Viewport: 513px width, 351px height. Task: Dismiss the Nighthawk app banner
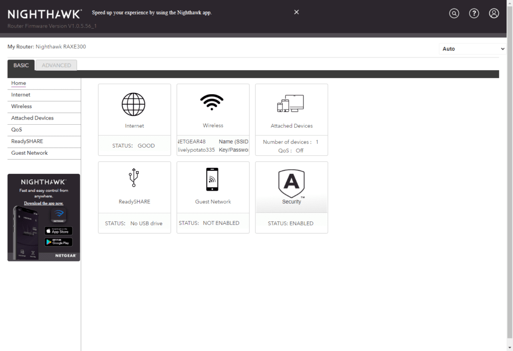296,12
